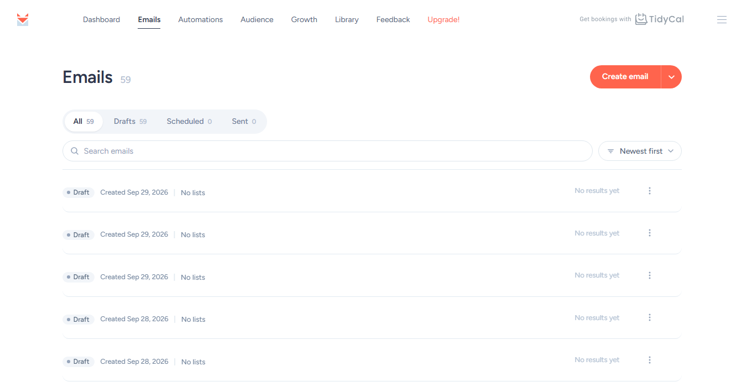The width and height of the screenshot is (752, 387).
Task: Switch to the Scheduled tab
Action: [x=189, y=122]
